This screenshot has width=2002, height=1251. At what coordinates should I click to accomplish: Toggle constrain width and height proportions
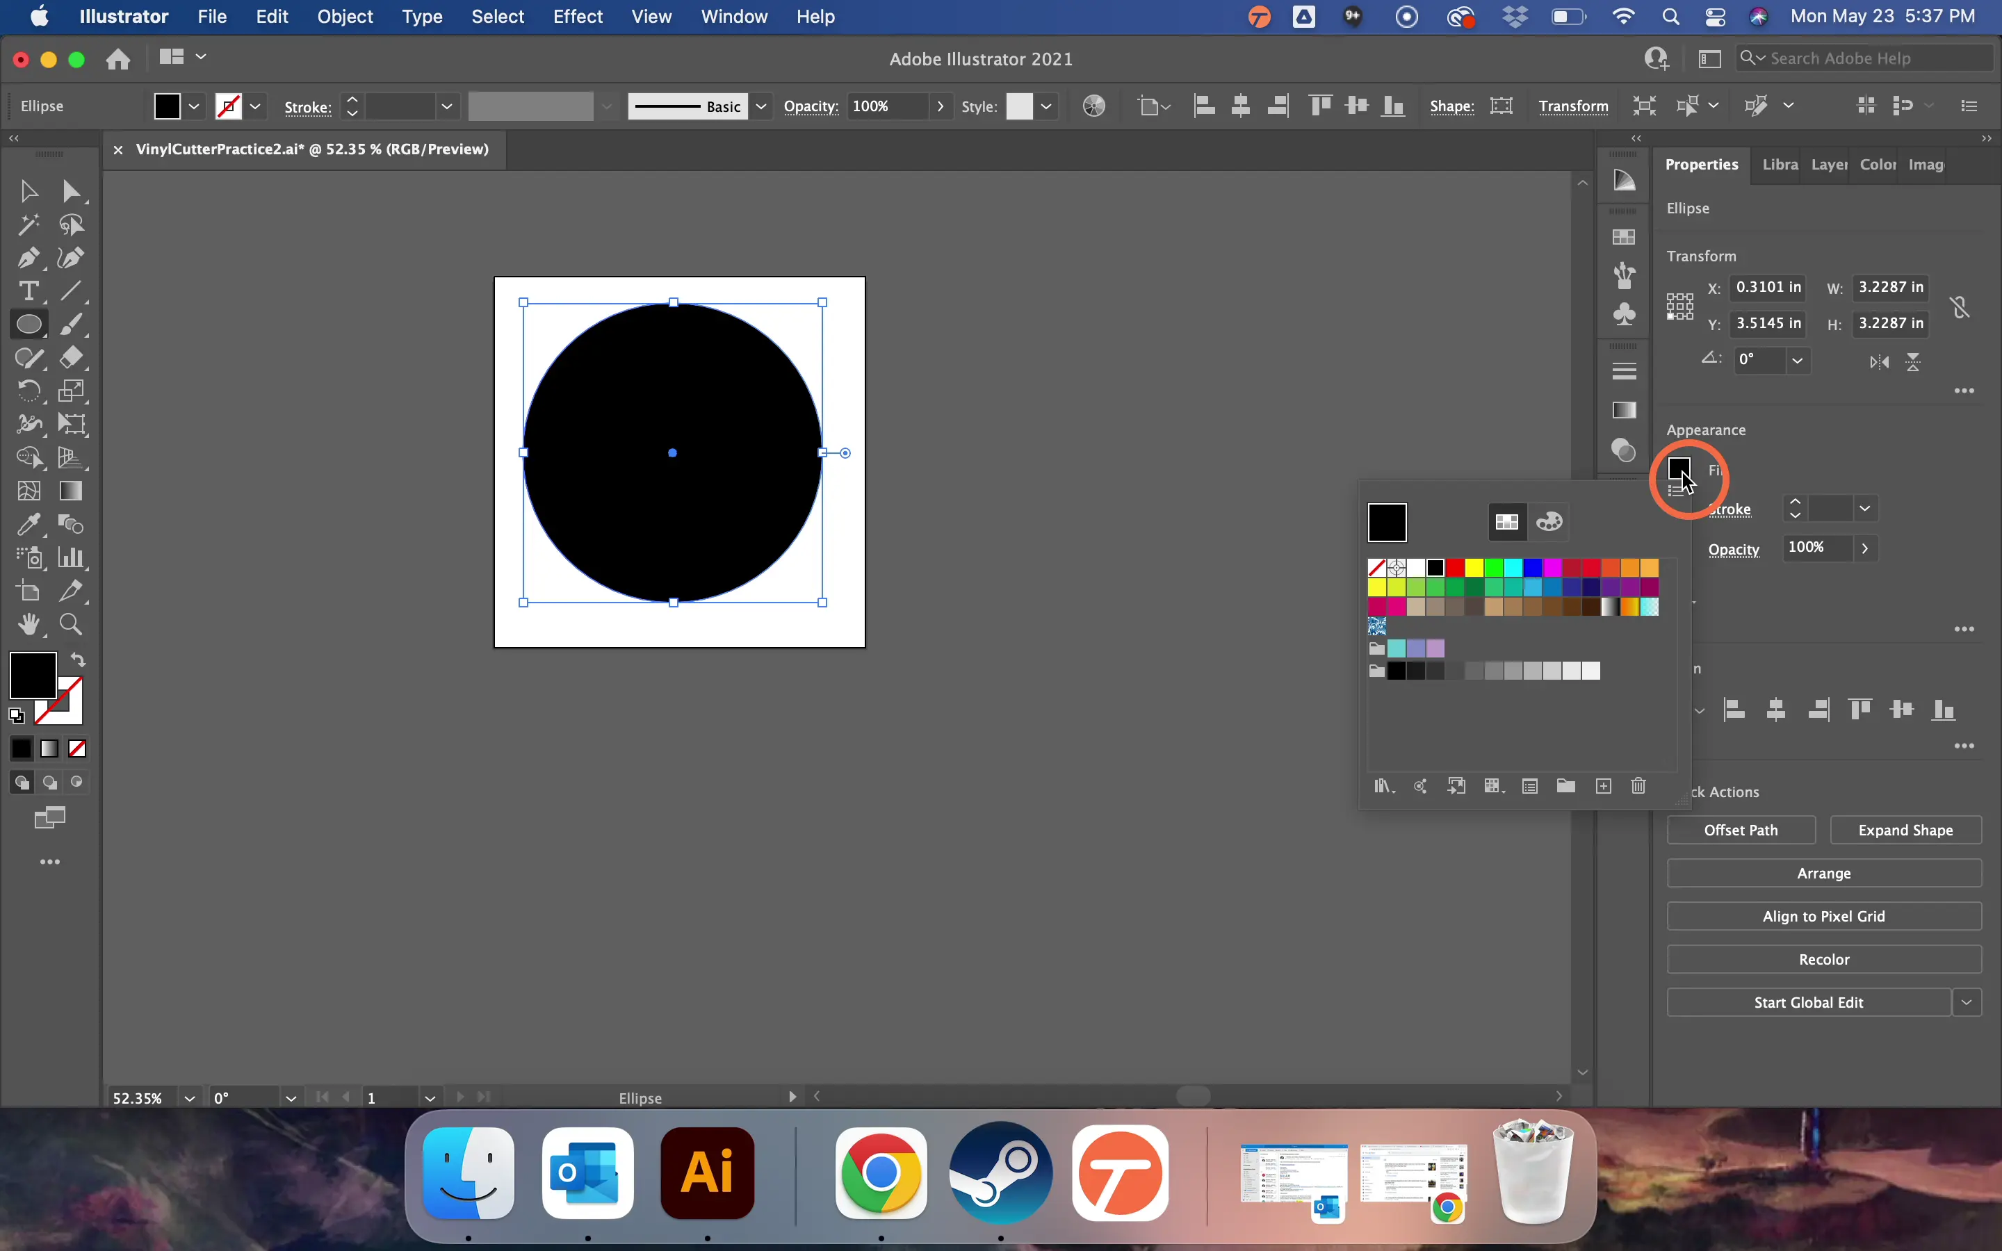click(x=1959, y=307)
